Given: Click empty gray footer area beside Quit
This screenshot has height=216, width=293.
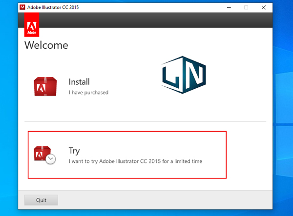Looking at the screenshot, I should pyautogui.click(x=165, y=200).
